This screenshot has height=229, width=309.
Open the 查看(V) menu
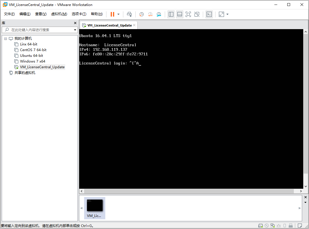click(x=41, y=14)
